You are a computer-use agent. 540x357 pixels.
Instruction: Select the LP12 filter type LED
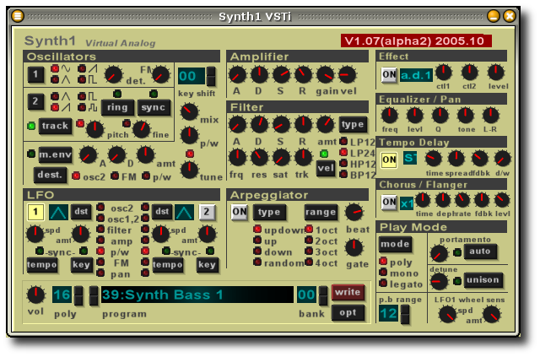click(343, 141)
